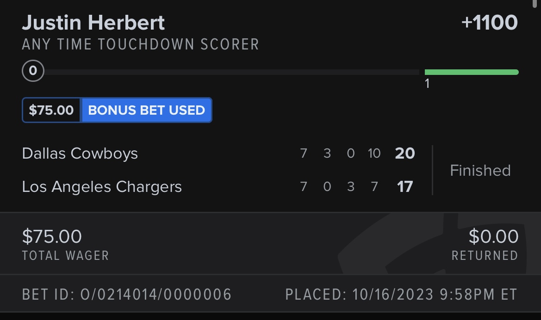Select the Dallas Cowboys team row
The width and height of the screenshot is (541, 320).
pos(80,154)
